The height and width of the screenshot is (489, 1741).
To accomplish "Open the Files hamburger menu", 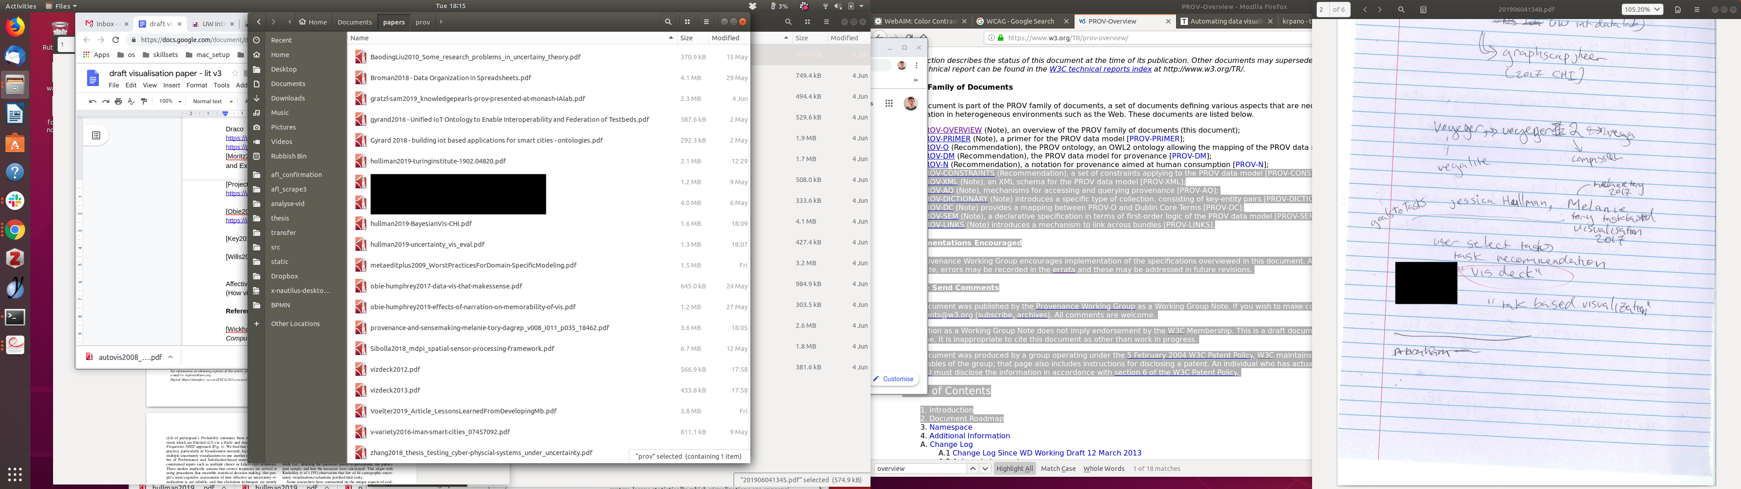I will 706,22.
